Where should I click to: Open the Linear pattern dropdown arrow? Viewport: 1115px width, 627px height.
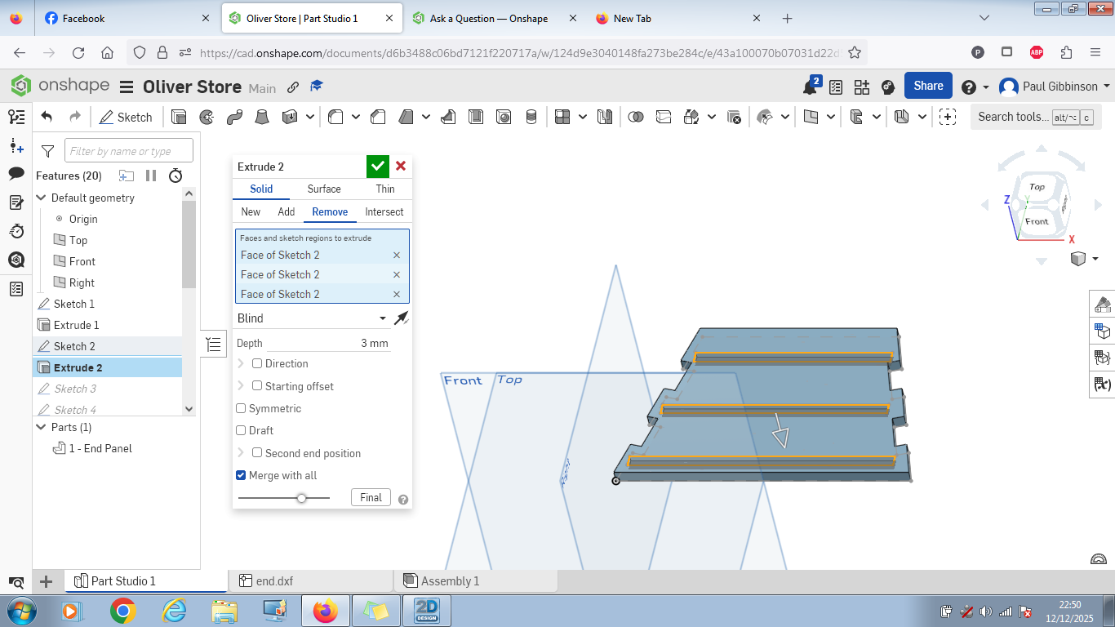tap(582, 117)
